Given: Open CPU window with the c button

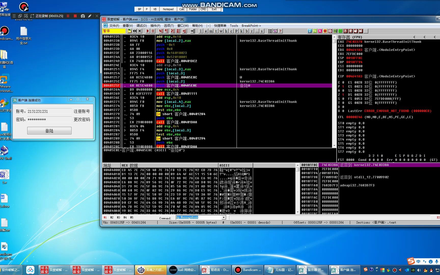Looking at the screenshot, I should 231,31.
